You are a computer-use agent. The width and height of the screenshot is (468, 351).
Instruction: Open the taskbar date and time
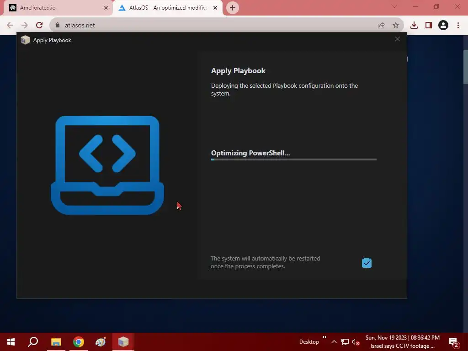click(x=402, y=338)
